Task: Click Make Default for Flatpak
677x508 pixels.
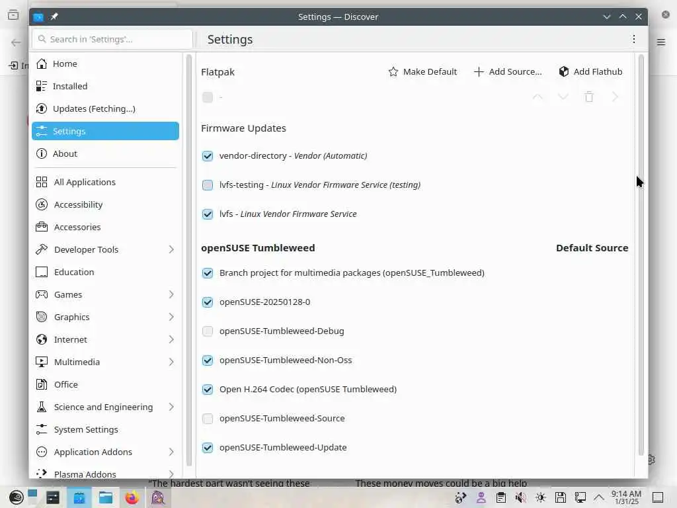Action: click(x=422, y=71)
